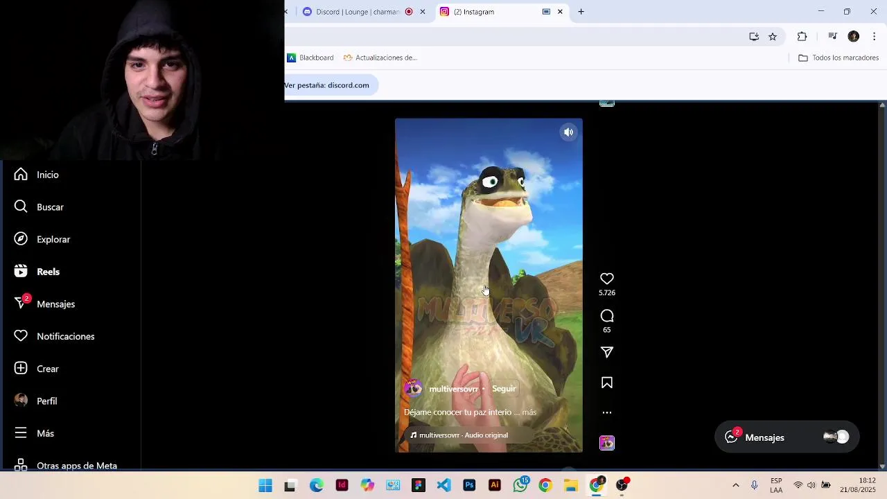Close the Discord tab

point(422,12)
